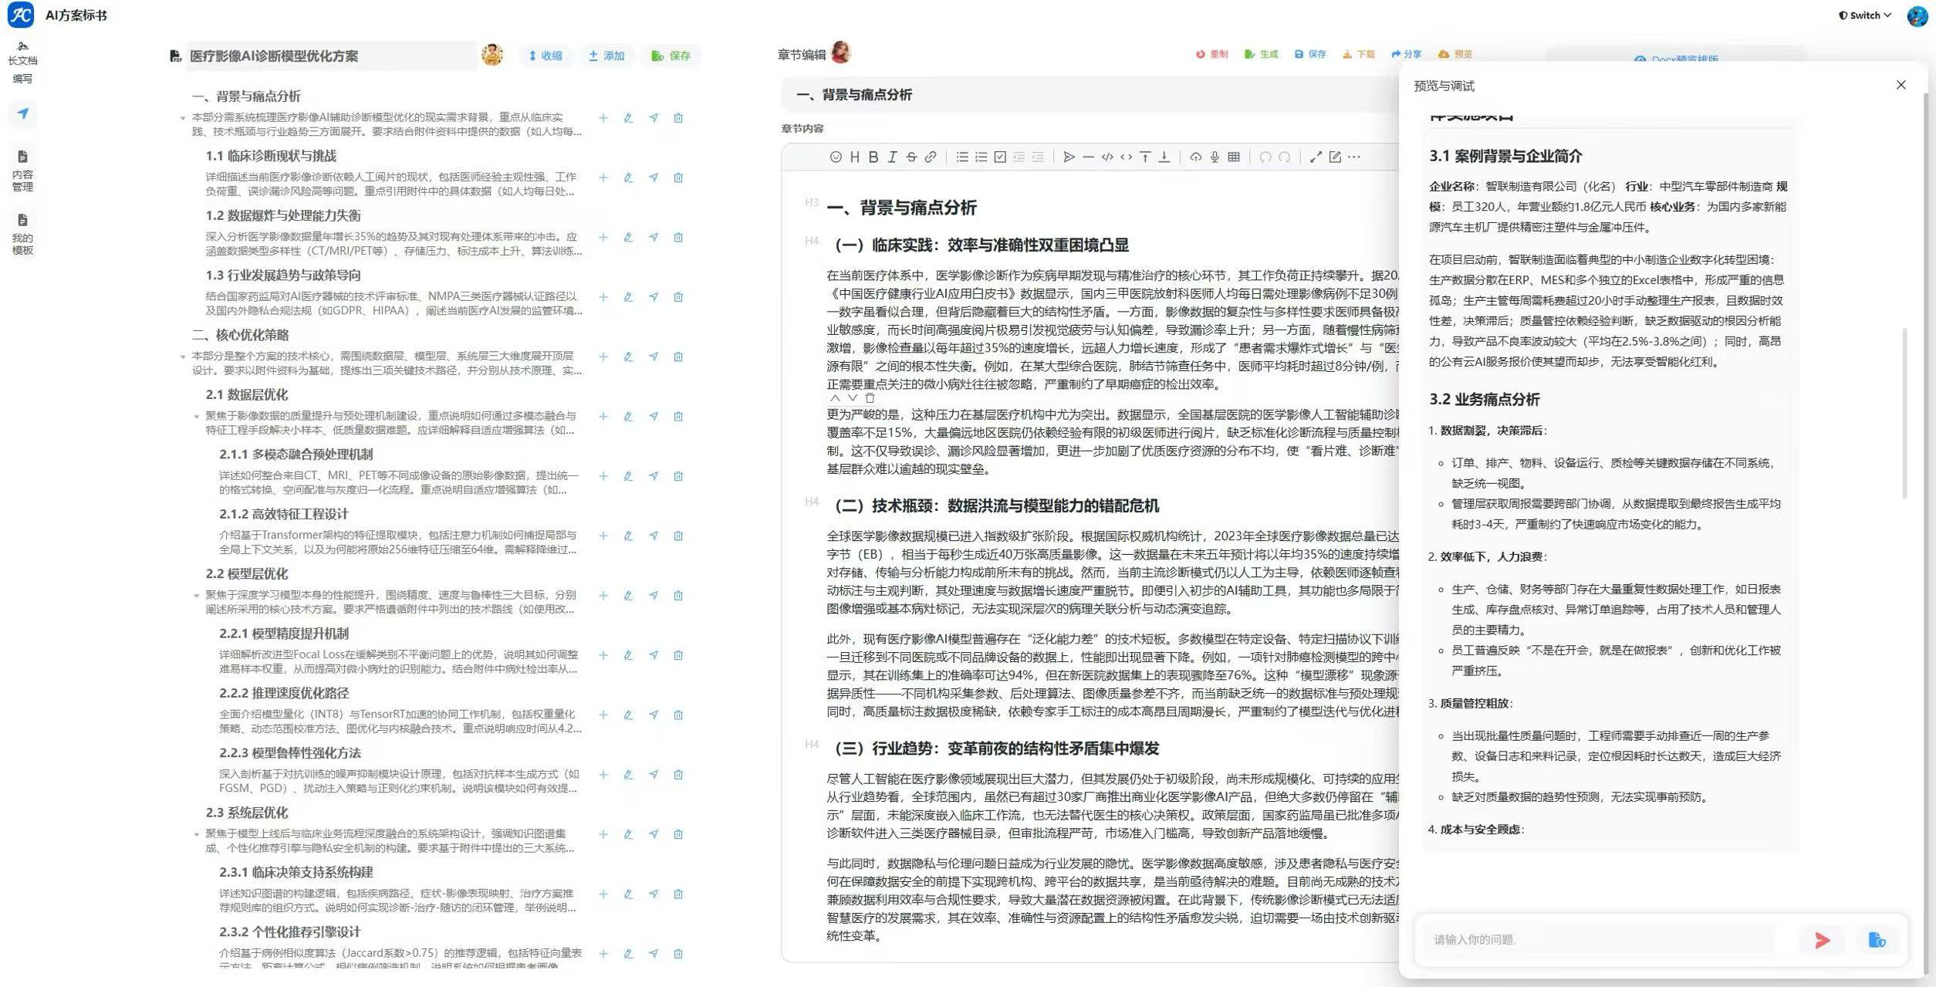Open the Switch theme dropdown
Viewport: 1936px width, 987px height.
1864,15
